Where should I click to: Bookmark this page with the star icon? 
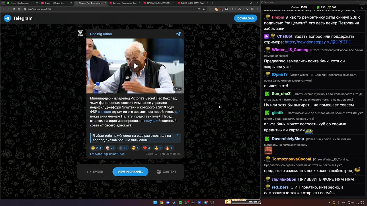(204, 9)
